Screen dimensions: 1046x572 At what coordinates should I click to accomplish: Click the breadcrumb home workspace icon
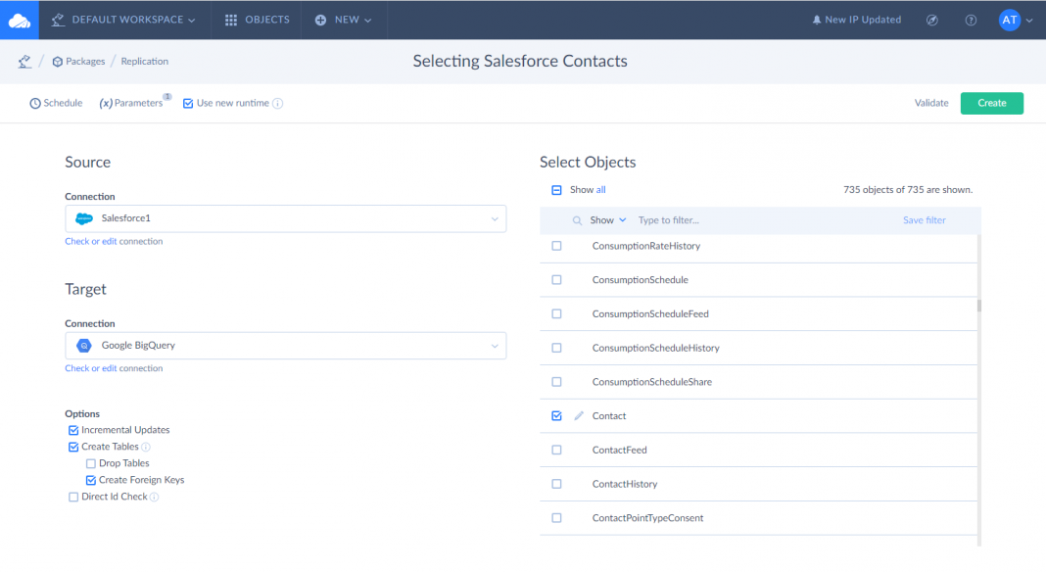[x=24, y=62]
